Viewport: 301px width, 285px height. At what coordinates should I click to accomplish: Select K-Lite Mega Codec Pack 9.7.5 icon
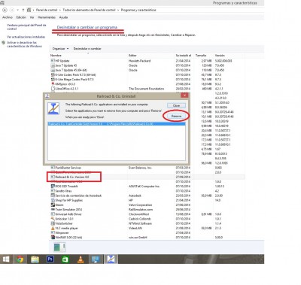pyautogui.click(x=53, y=79)
